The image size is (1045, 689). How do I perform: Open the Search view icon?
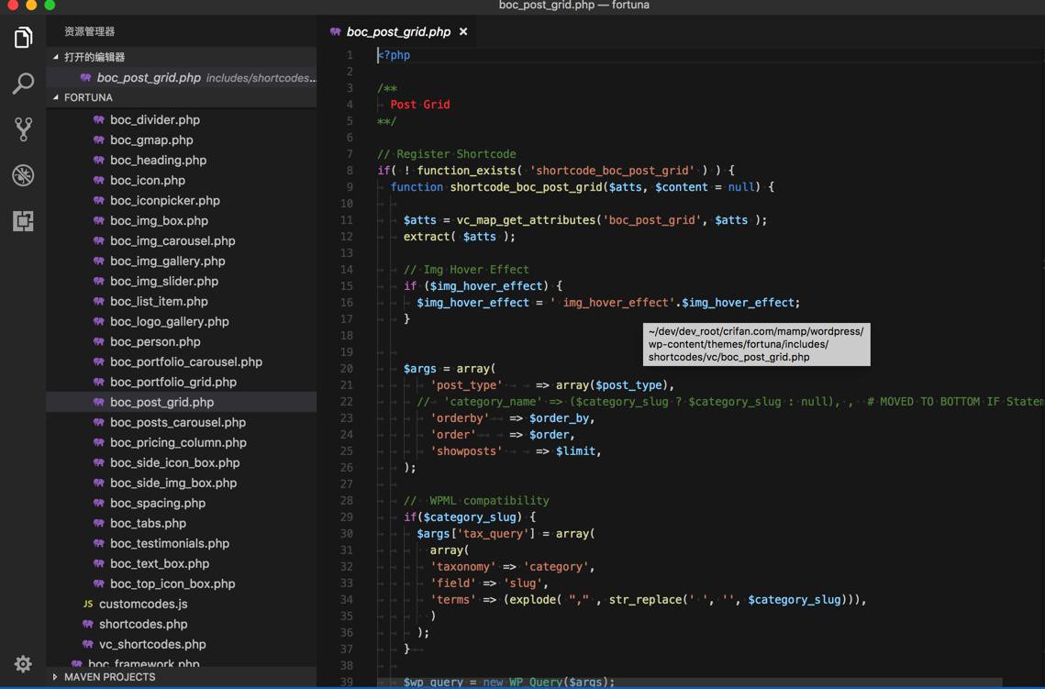tap(23, 83)
